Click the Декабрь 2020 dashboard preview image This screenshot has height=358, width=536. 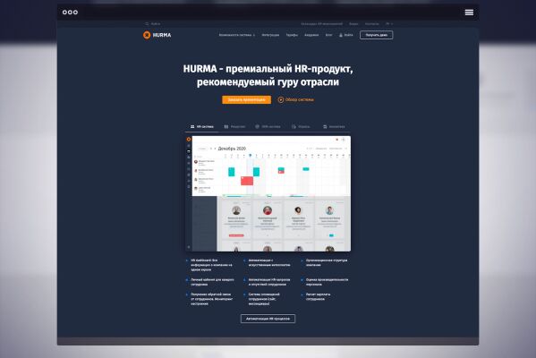268,193
